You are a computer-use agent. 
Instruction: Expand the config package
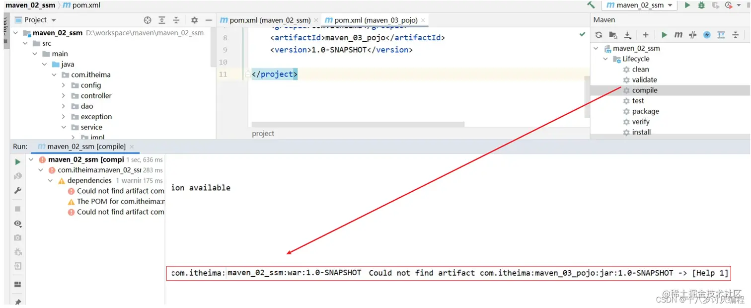64,85
